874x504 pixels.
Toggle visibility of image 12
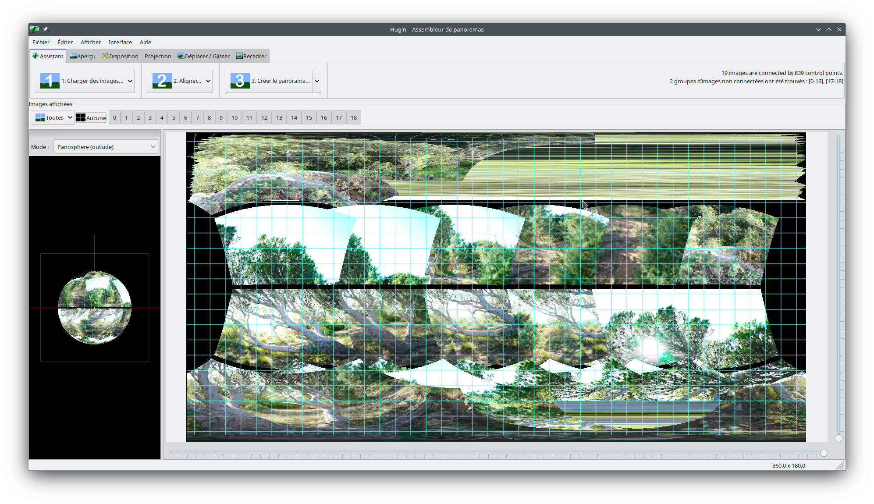[x=264, y=117]
